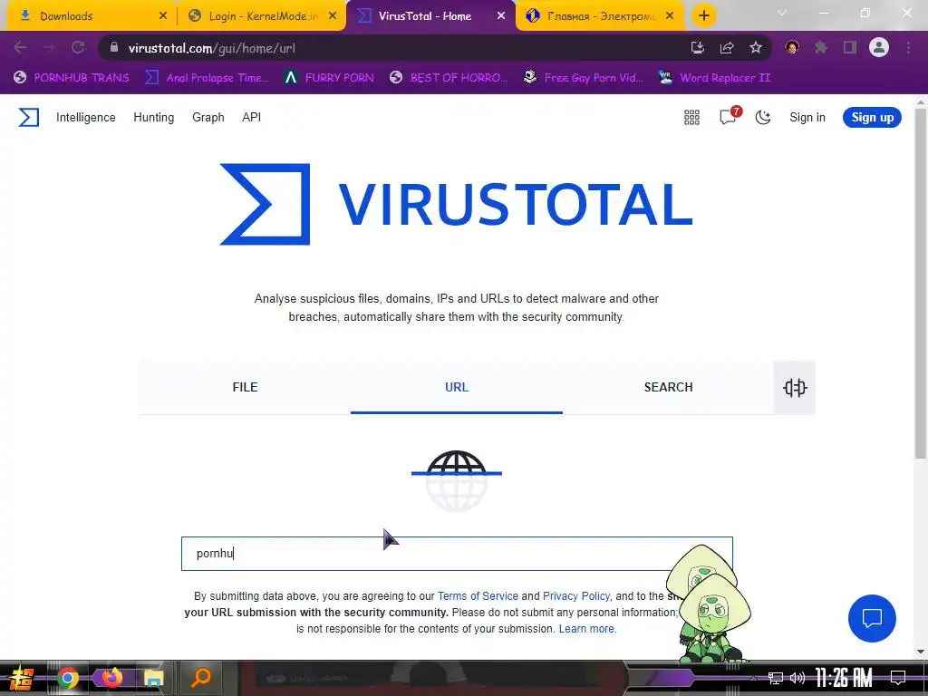The image size is (928, 696).
Task: Click the Windows Start button
Action: pos(21,678)
